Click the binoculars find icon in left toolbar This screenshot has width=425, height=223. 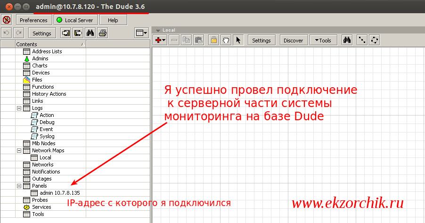(90, 33)
